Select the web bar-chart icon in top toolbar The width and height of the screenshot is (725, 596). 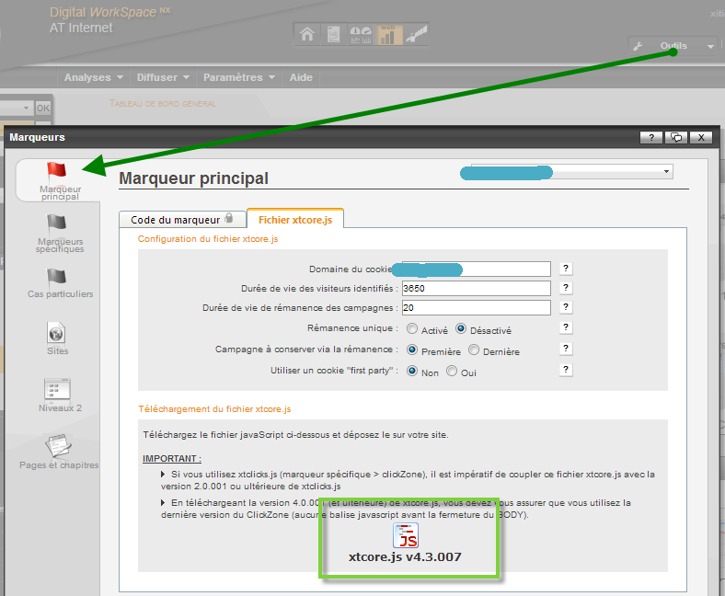388,34
